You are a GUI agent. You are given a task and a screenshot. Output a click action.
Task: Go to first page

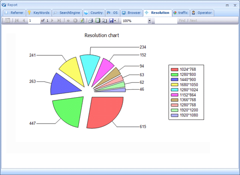[x=17, y=20]
